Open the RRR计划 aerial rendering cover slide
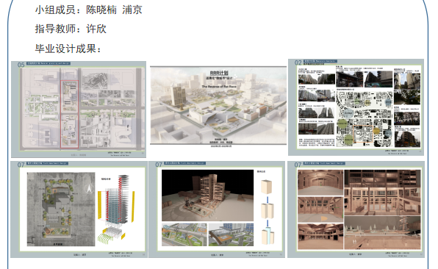This screenshot has width=438, height=269. [x=218, y=105]
